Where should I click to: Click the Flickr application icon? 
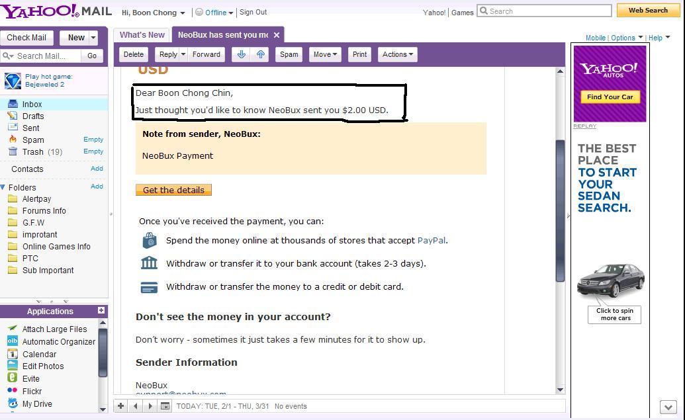pos(13,390)
